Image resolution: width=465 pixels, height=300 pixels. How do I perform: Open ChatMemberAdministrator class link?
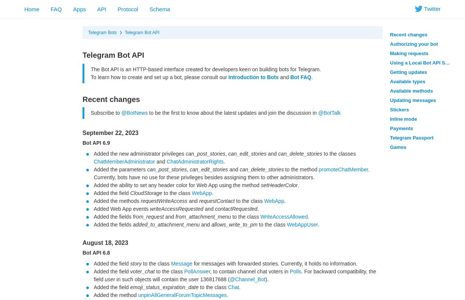pyautogui.click(x=124, y=162)
